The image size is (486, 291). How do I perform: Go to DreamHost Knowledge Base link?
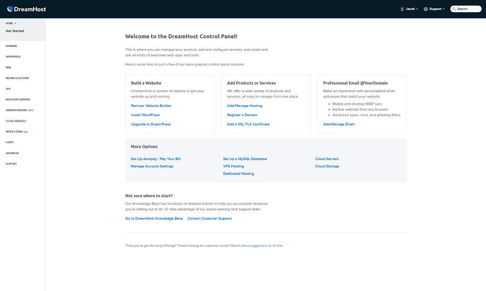154,219
